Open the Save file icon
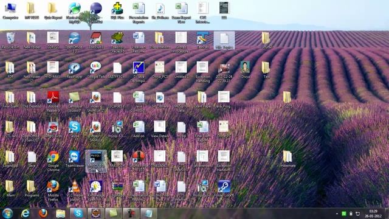 coord(32,159)
